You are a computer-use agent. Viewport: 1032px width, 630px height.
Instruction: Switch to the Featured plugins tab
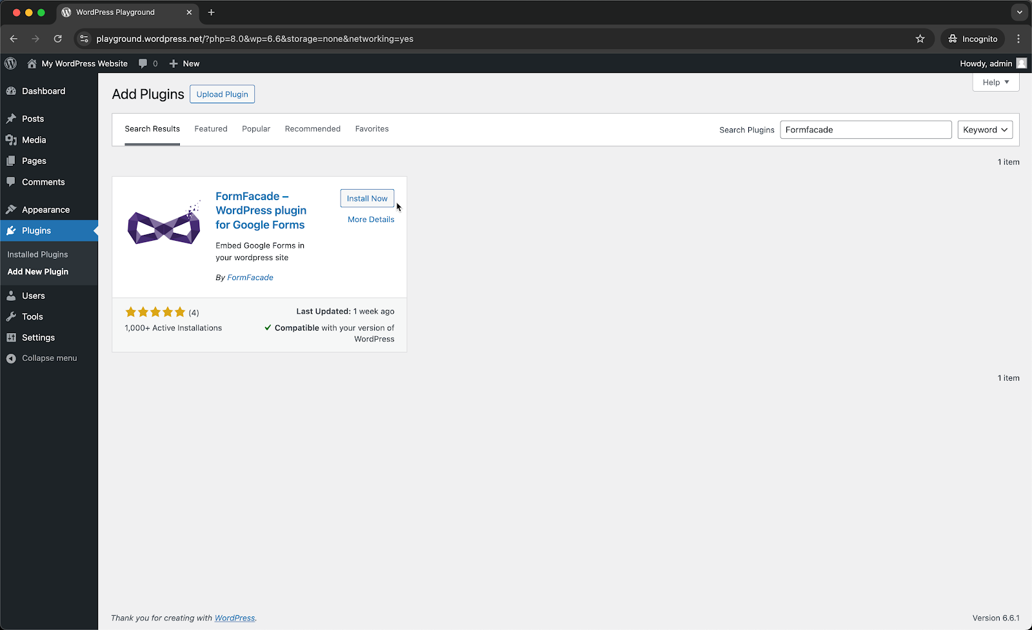[210, 128]
